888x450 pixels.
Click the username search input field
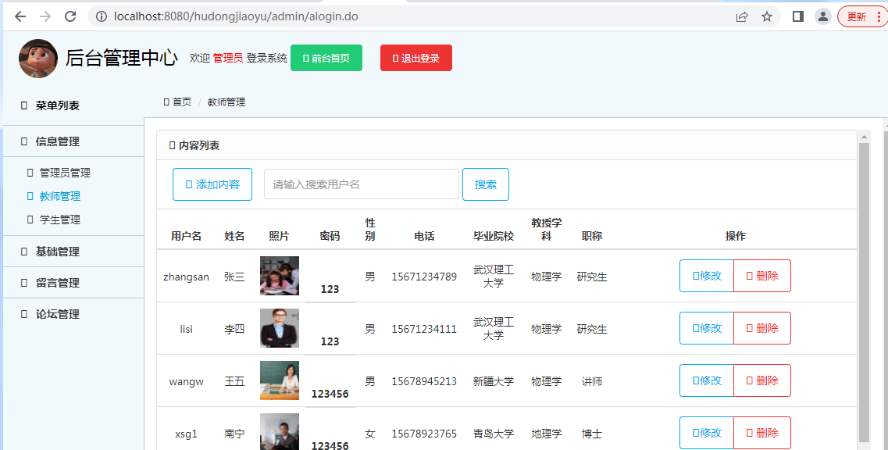[x=361, y=184]
